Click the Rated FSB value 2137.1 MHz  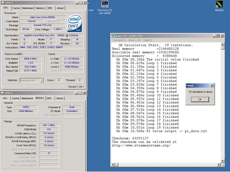30,71
